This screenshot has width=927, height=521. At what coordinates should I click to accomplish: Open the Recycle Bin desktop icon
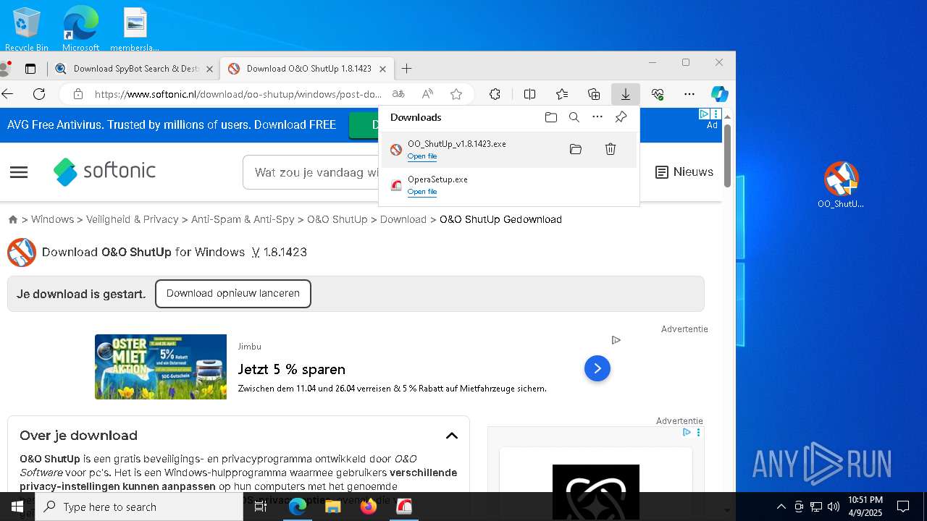[27, 29]
